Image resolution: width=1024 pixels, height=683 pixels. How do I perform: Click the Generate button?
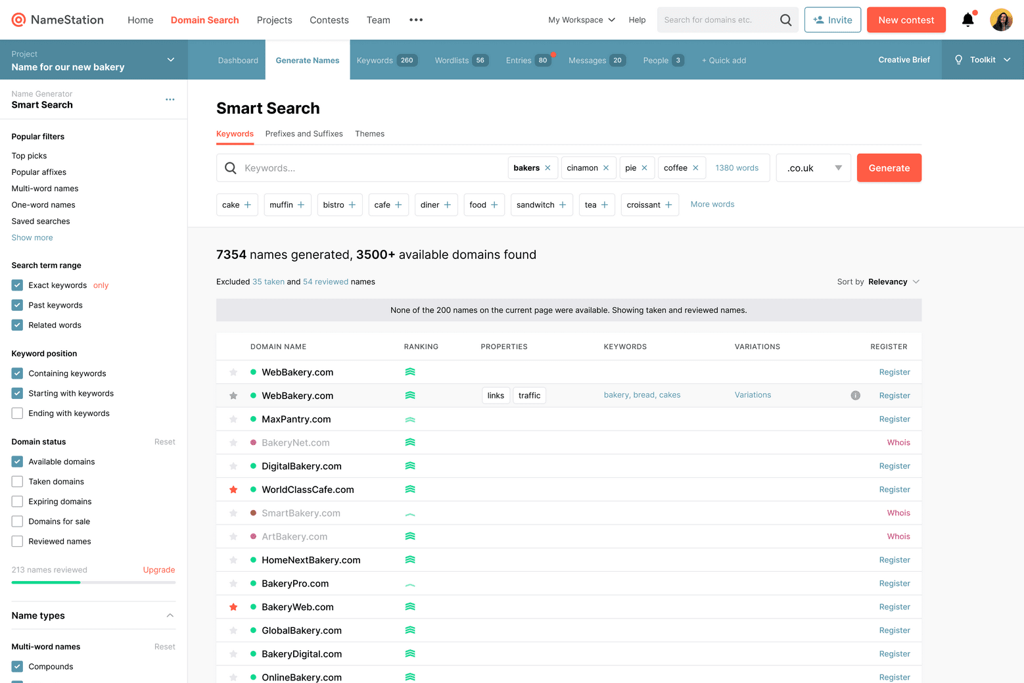pyautogui.click(x=889, y=168)
